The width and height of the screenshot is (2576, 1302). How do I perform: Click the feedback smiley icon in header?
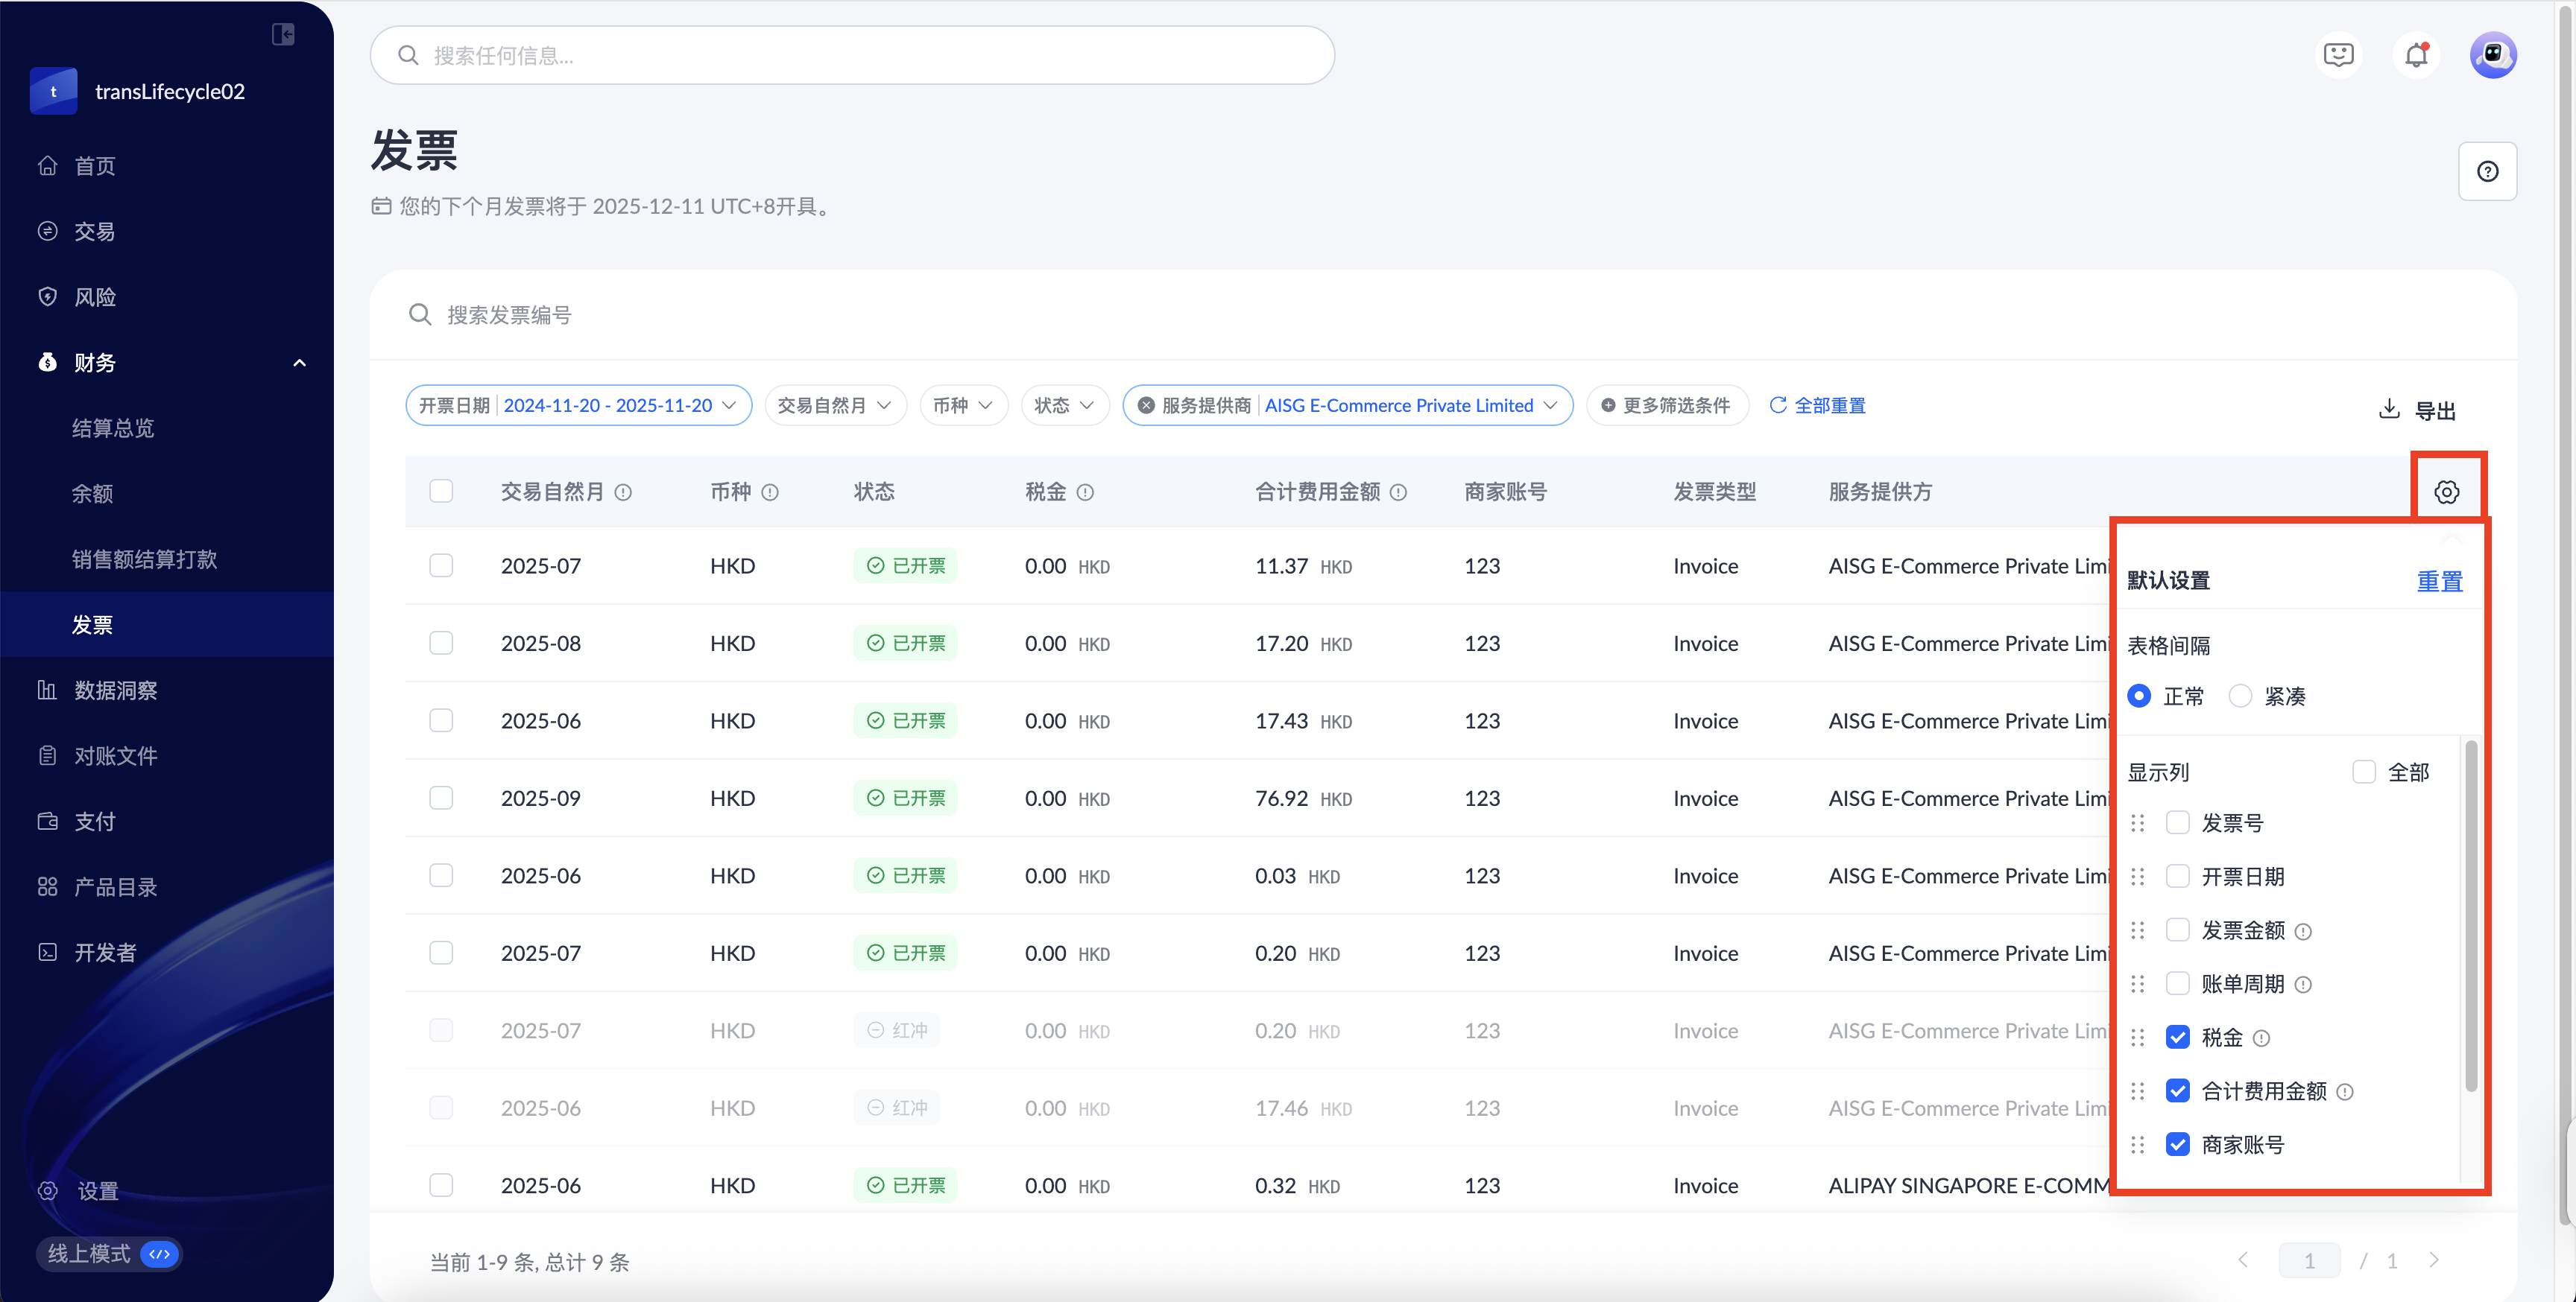click(x=2338, y=55)
